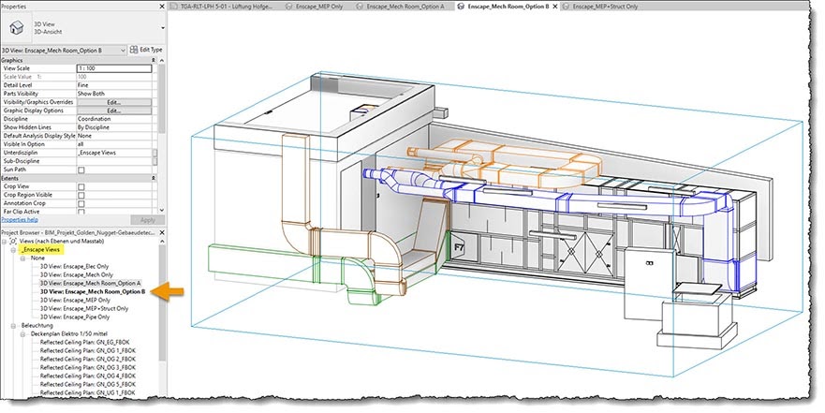Click the Views root node icon
The height and width of the screenshot is (413, 825).
[13, 242]
